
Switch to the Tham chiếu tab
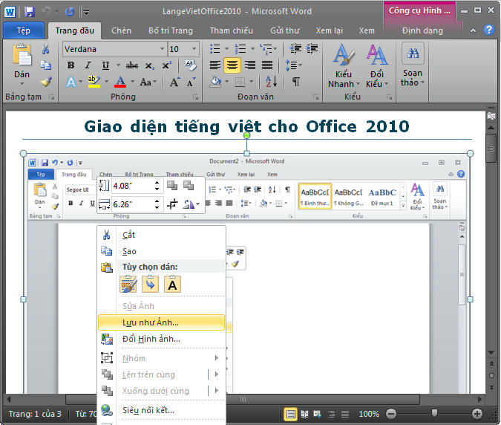[232, 30]
